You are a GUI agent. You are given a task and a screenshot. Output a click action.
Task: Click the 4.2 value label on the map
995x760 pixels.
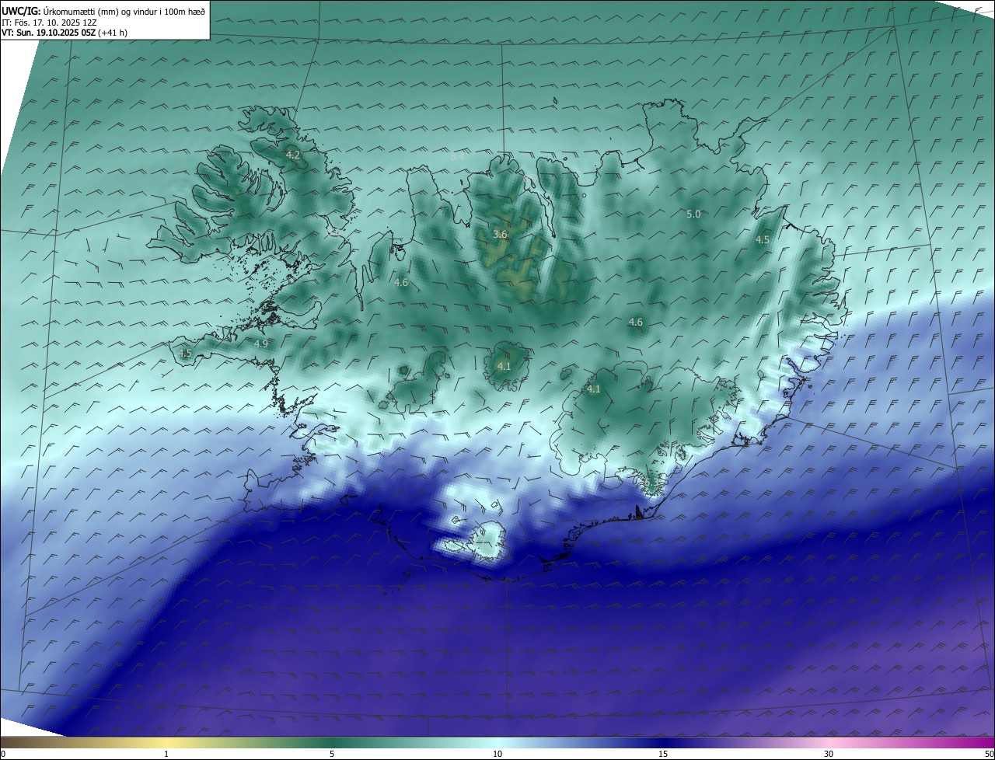pos(293,155)
